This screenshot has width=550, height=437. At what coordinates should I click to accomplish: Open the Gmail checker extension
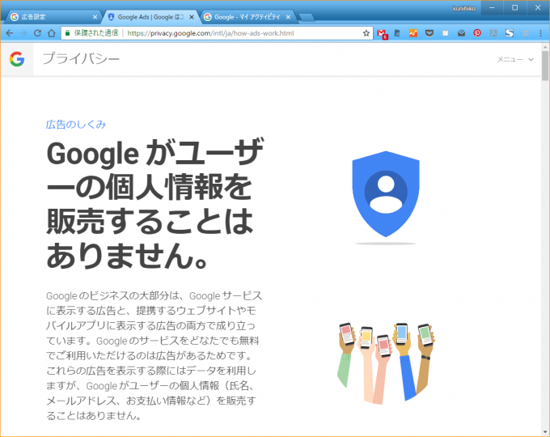[x=382, y=34]
